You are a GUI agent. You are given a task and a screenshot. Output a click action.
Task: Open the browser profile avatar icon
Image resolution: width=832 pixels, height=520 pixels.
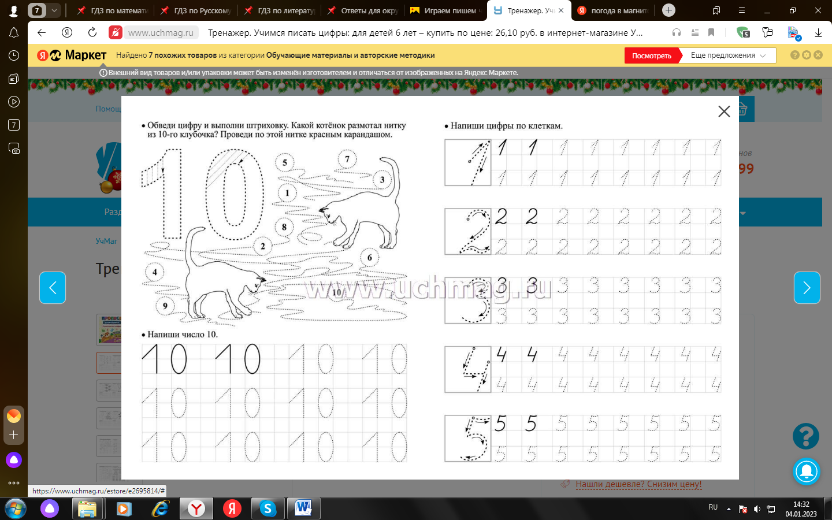13,10
